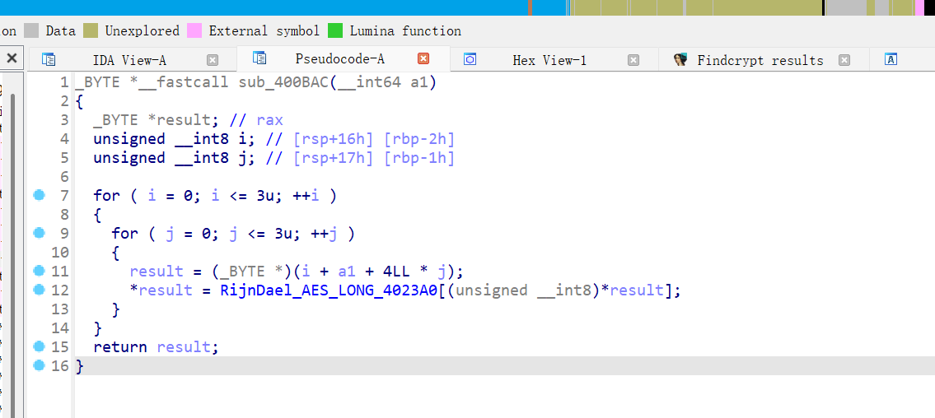
Task: Click the Lumina function legend swatch
Action: pos(336,30)
